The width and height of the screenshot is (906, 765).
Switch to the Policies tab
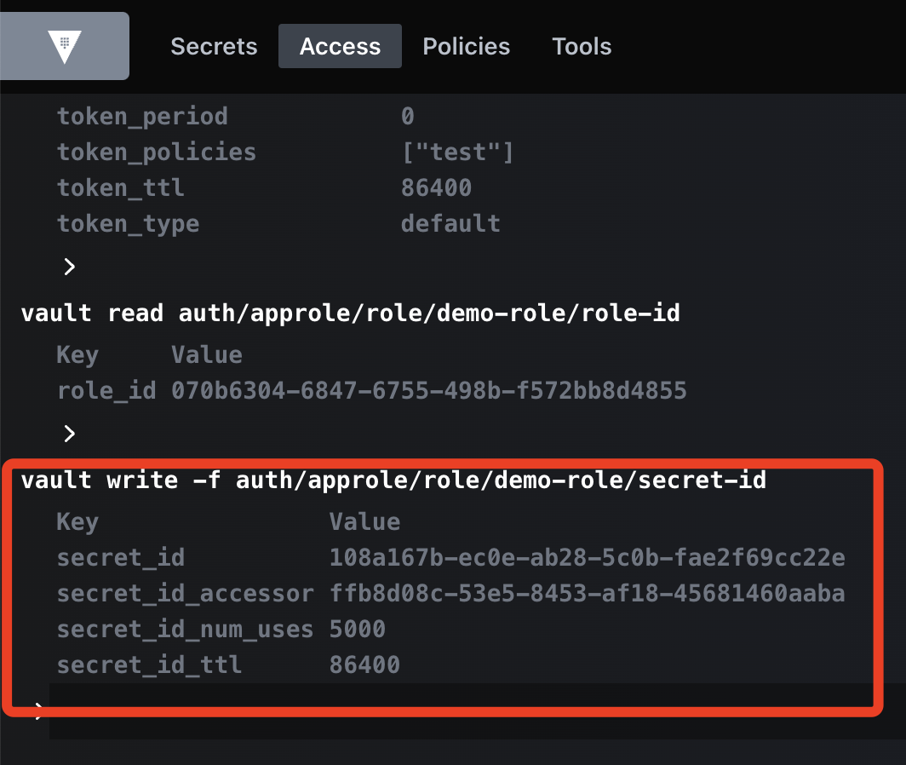coord(466,46)
